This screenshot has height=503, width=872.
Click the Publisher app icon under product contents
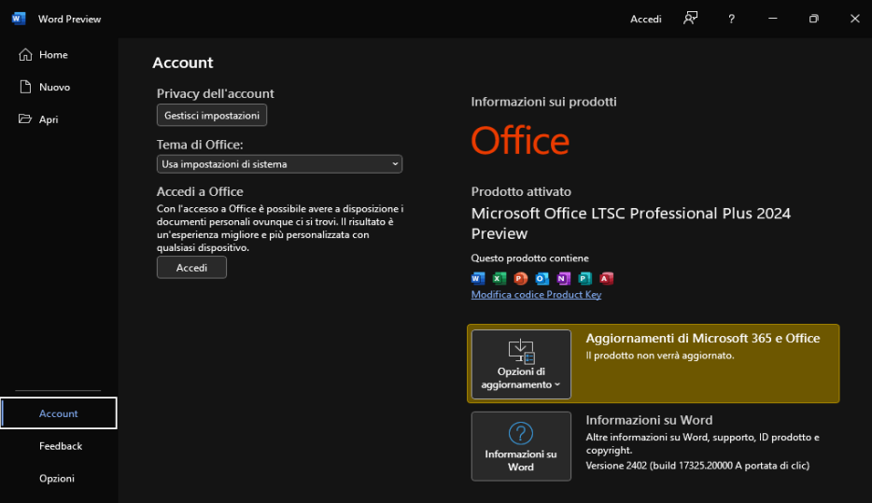pos(585,278)
